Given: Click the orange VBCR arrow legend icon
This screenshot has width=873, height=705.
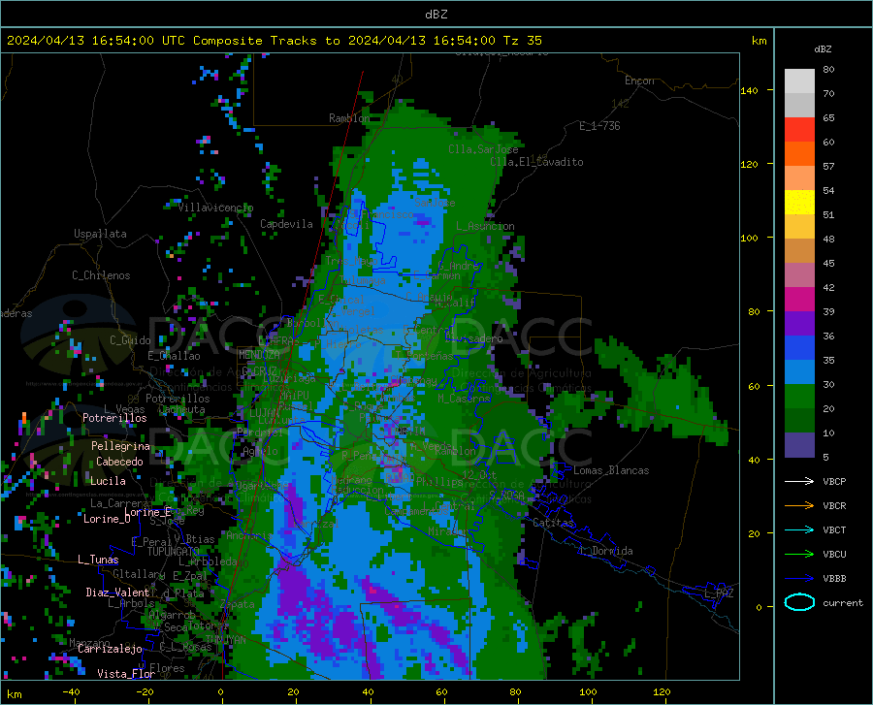Looking at the screenshot, I should coord(799,505).
